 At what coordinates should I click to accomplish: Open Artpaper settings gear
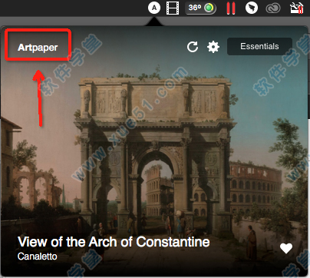tap(213, 47)
